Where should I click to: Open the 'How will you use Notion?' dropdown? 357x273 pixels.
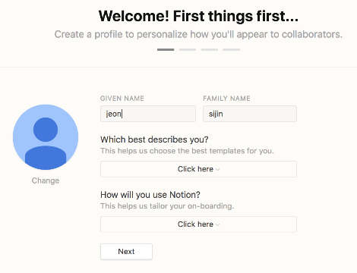point(198,224)
